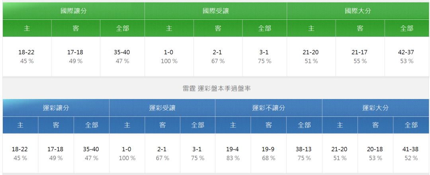Select the 運彩讓分 header
Image resolution: width=430 pixels, height=175 pixels.
click(x=56, y=108)
